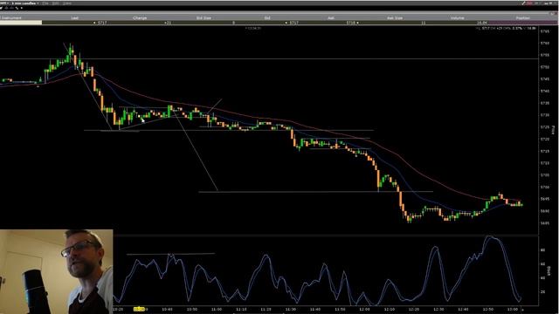Click the blank instrument entry field
This screenshot has height=314, width=559.
(21, 23)
